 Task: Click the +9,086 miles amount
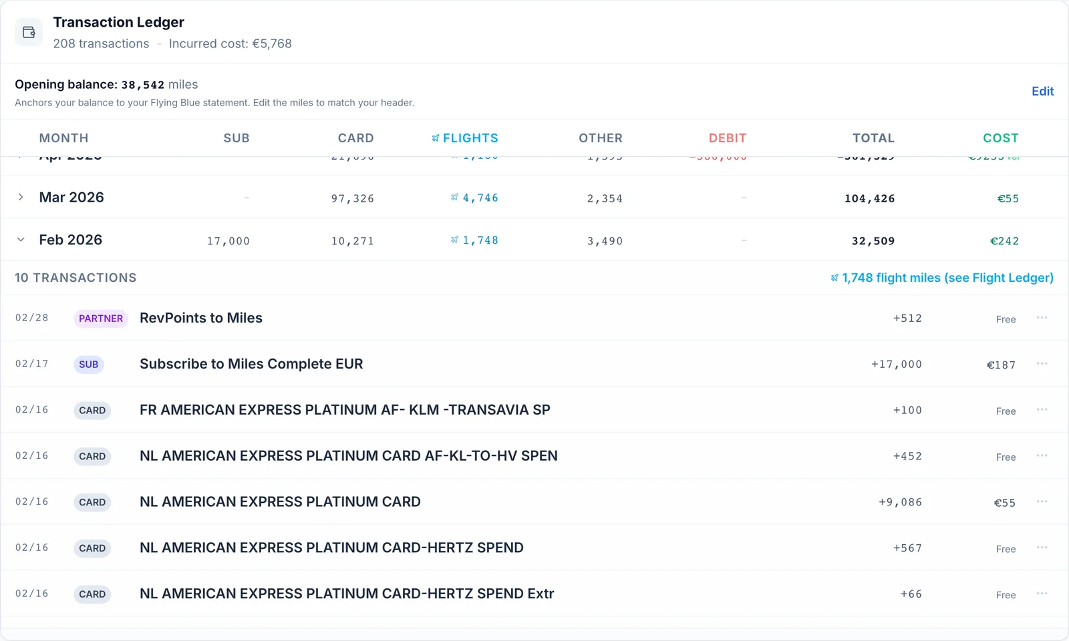(900, 502)
